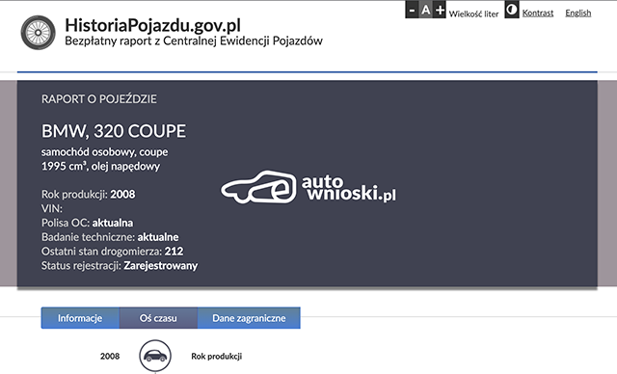
Task: Open the Kontrast link
Action: 538,13
